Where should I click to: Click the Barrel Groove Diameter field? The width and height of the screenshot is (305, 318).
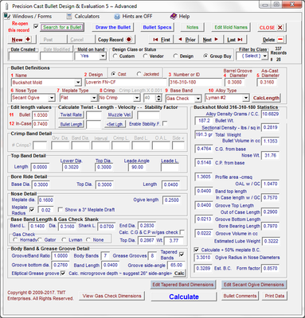coord(235,83)
